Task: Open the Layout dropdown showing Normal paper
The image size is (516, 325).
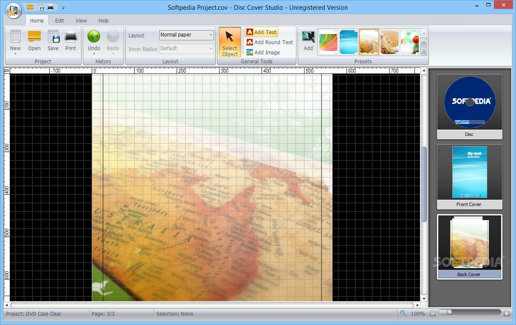Action: click(x=186, y=35)
